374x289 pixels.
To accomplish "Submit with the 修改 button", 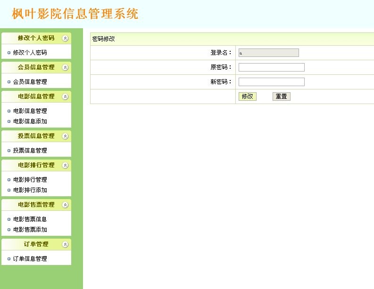I will [247, 96].
